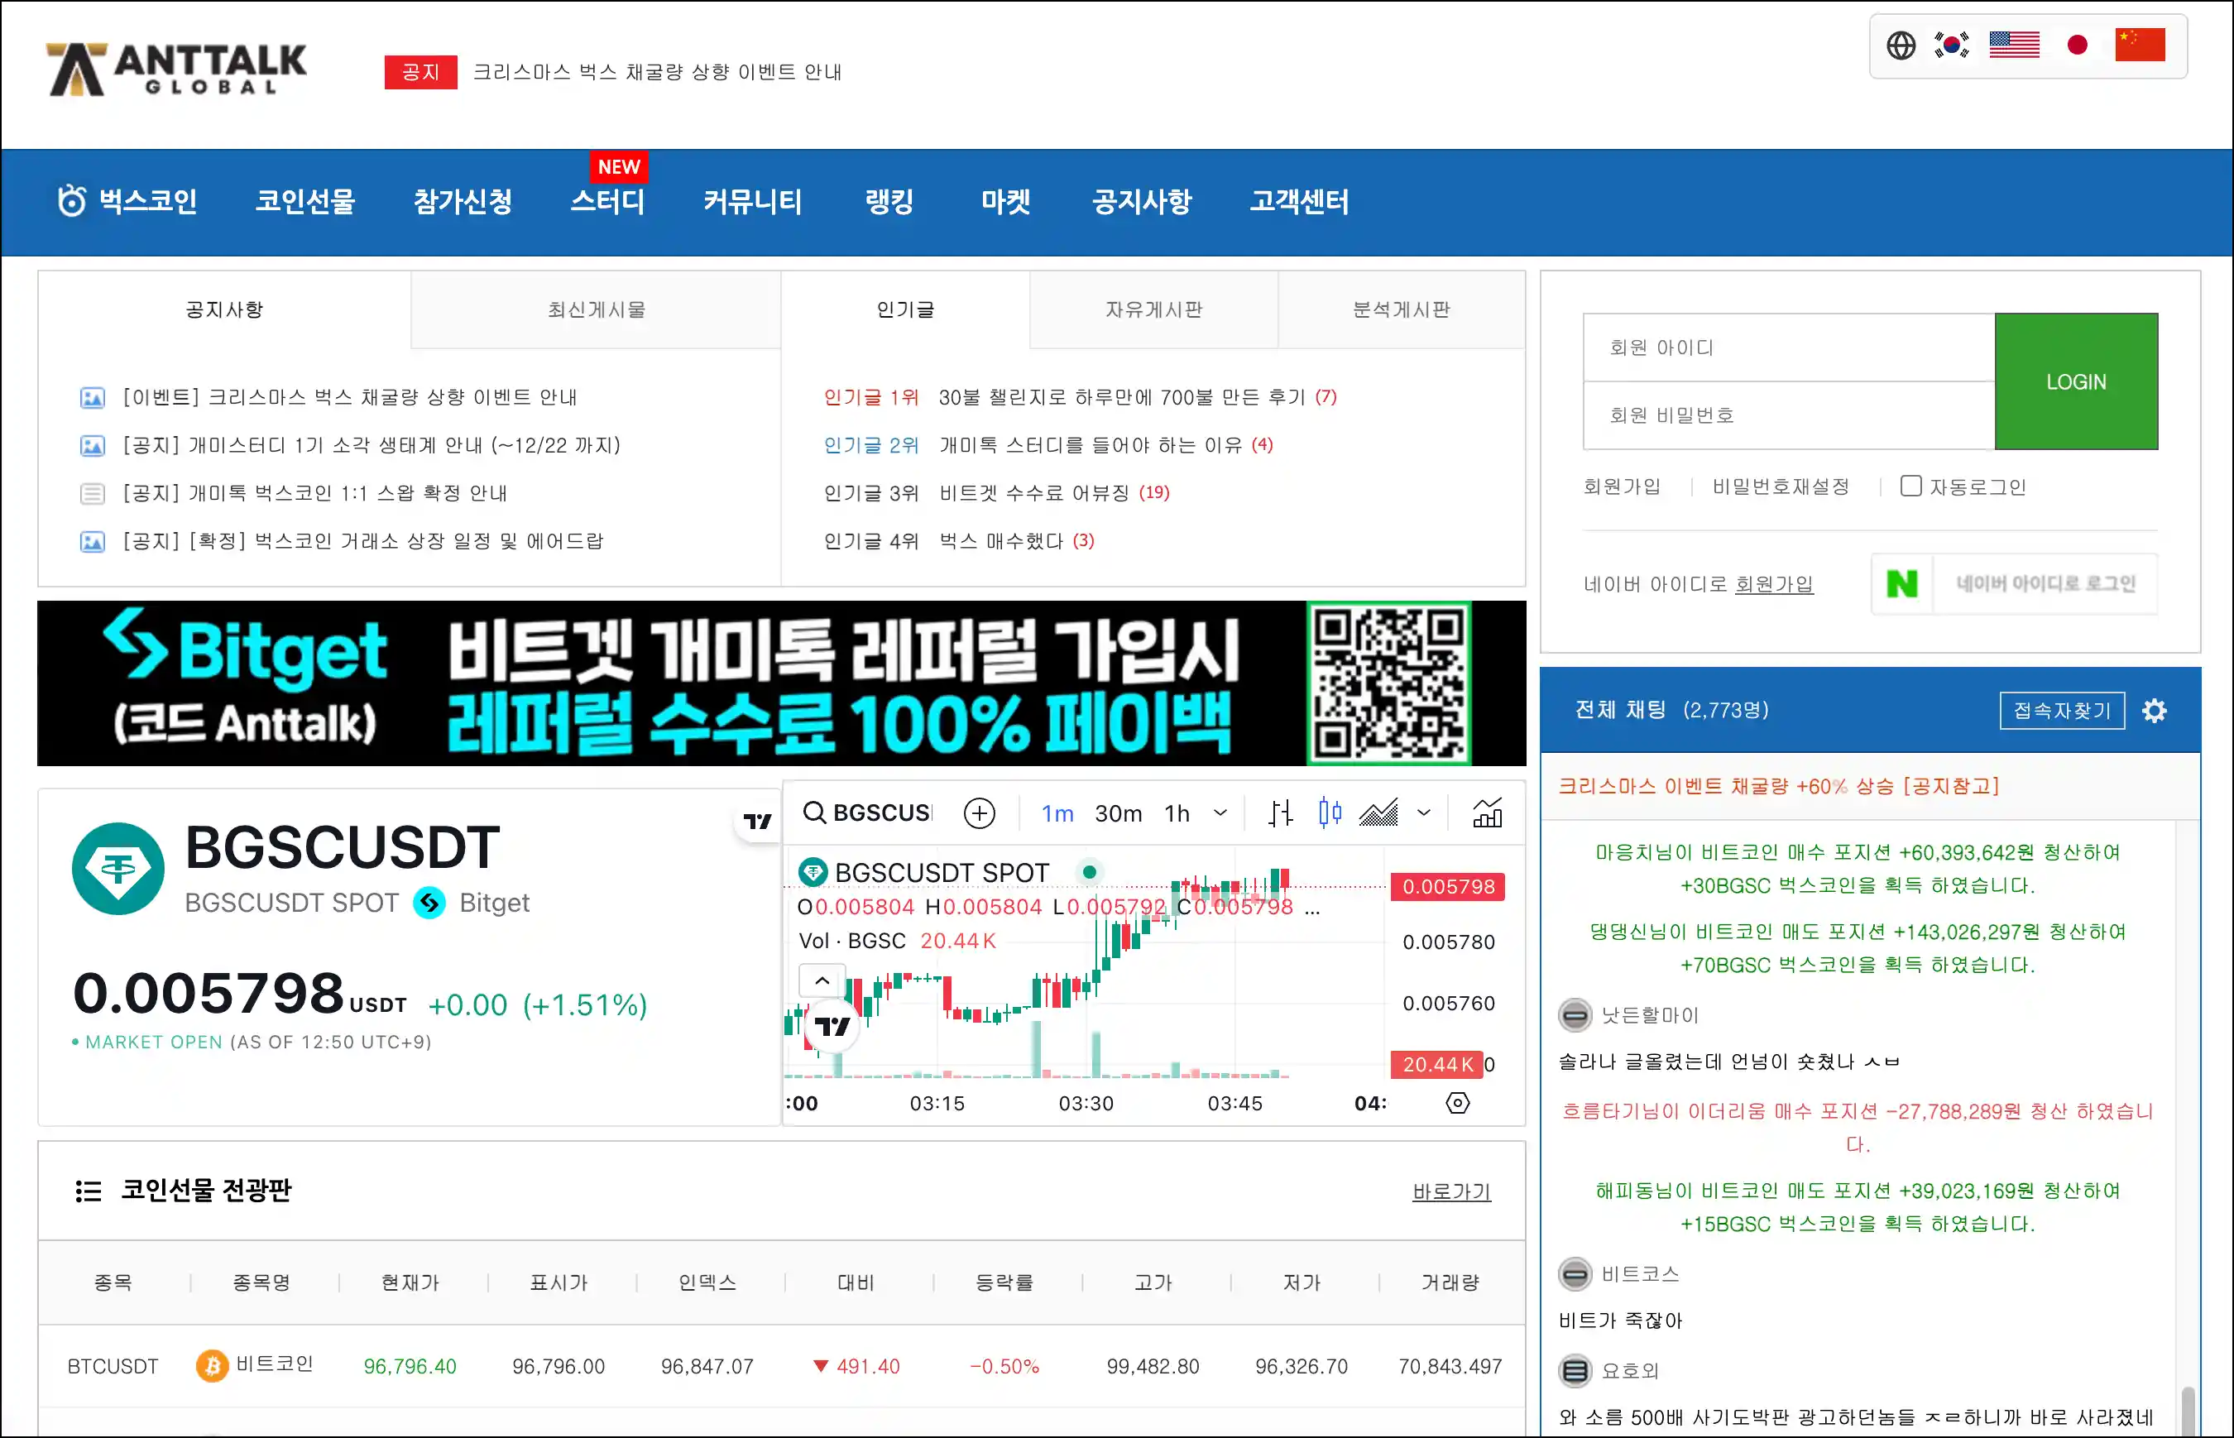This screenshot has height=1438, width=2234.
Task: Switch language with the US flag
Action: 2014,45
